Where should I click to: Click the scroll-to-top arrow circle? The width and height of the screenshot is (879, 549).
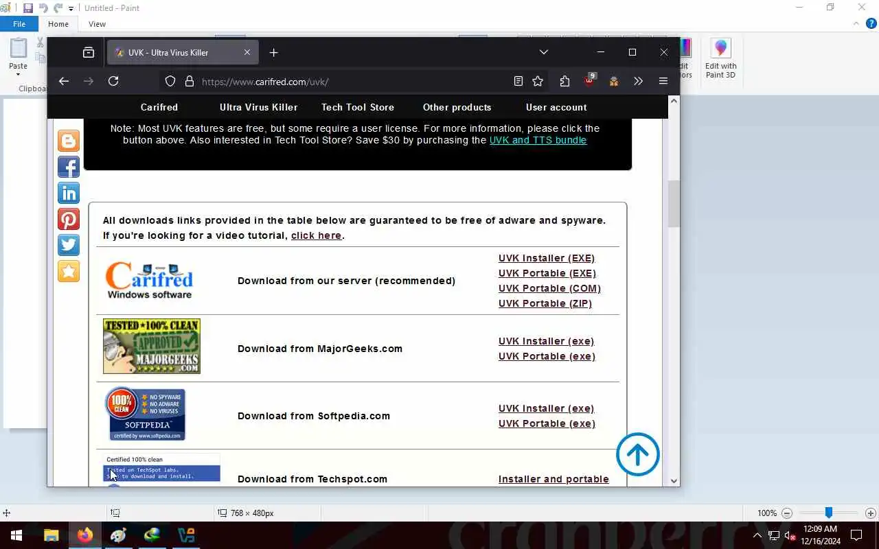pos(638,454)
